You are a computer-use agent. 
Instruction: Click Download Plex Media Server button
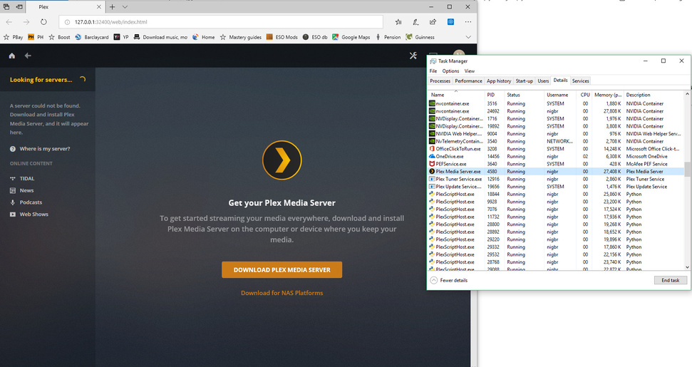282,270
